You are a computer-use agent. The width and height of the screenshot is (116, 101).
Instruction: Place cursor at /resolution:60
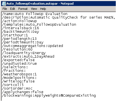pos(17,49)
